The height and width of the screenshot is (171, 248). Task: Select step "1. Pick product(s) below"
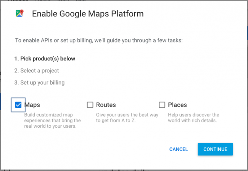[45, 59]
